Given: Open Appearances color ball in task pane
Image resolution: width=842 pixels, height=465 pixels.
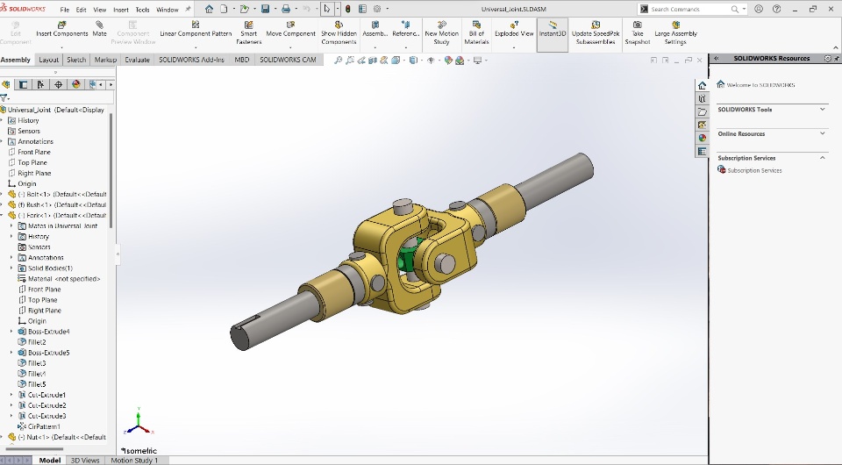Looking at the screenshot, I should pyautogui.click(x=702, y=138).
